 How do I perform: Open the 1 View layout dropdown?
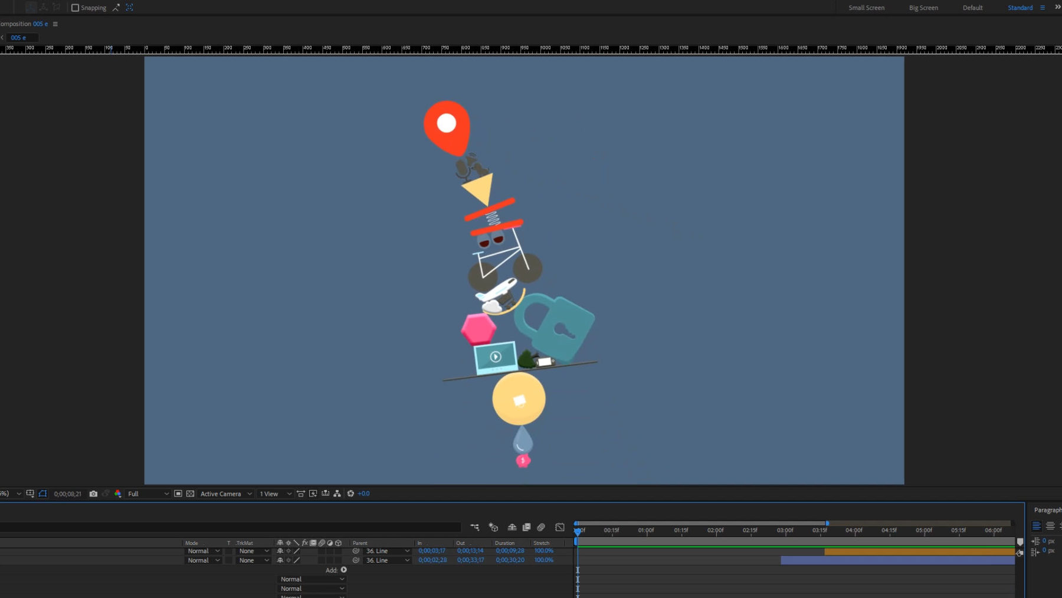point(275,494)
